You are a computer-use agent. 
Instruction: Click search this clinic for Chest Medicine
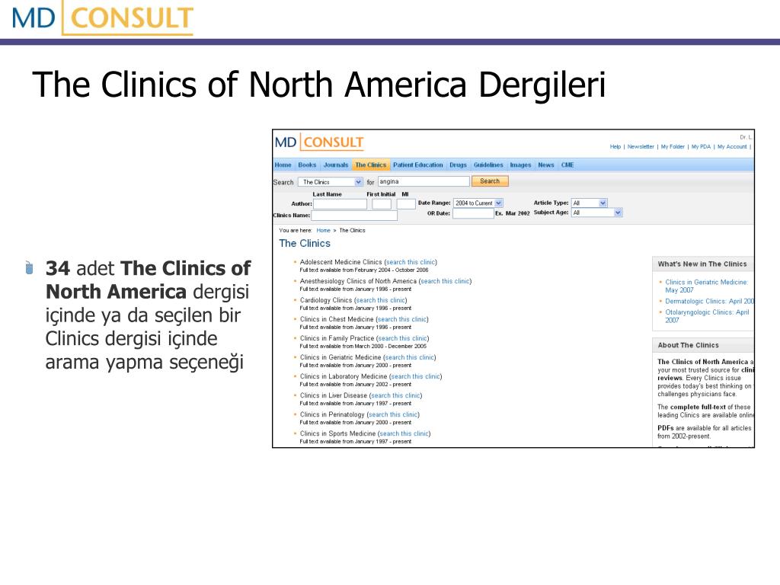click(402, 319)
